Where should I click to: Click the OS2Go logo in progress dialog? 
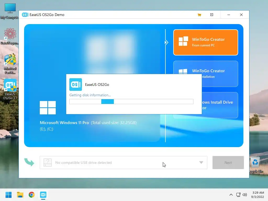pos(76,85)
